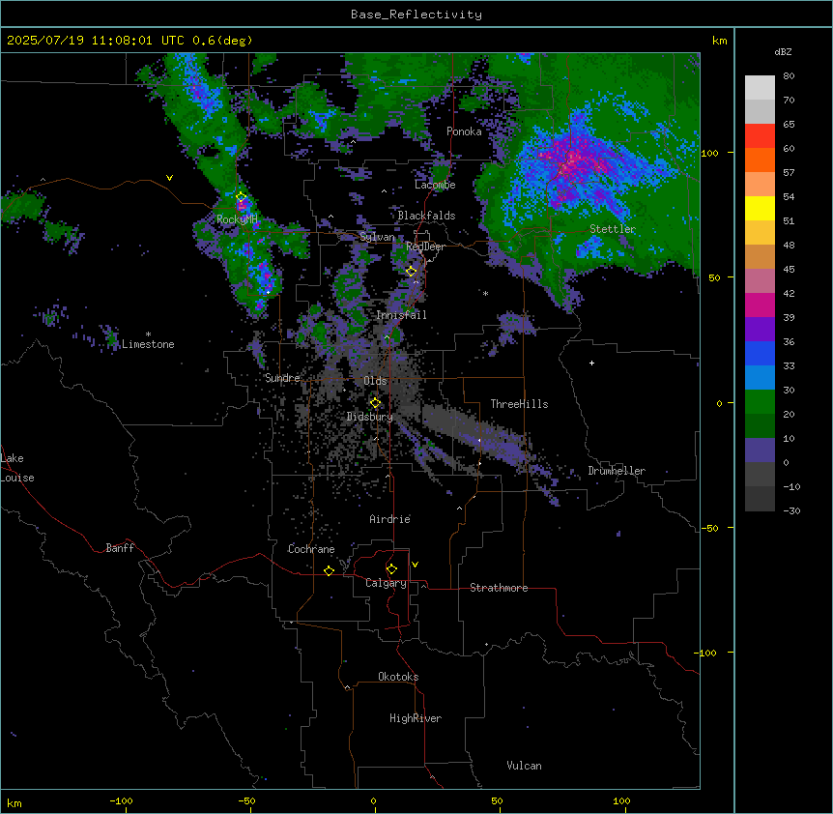This screenshot has height=814, width=833.
Task: Click the Lacombe label
Action: click(435, 185)
